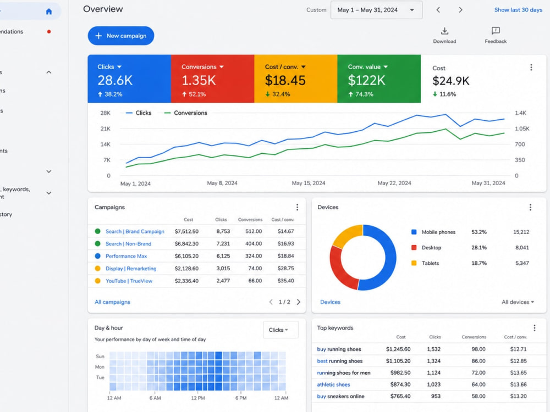The image size is (550, 412).
Task: Click the Conversions legend in chart
Action: [185, 113]
